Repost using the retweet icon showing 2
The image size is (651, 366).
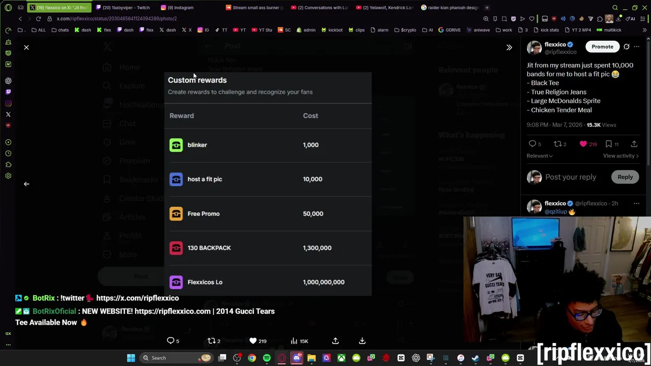tap(559, 144)
